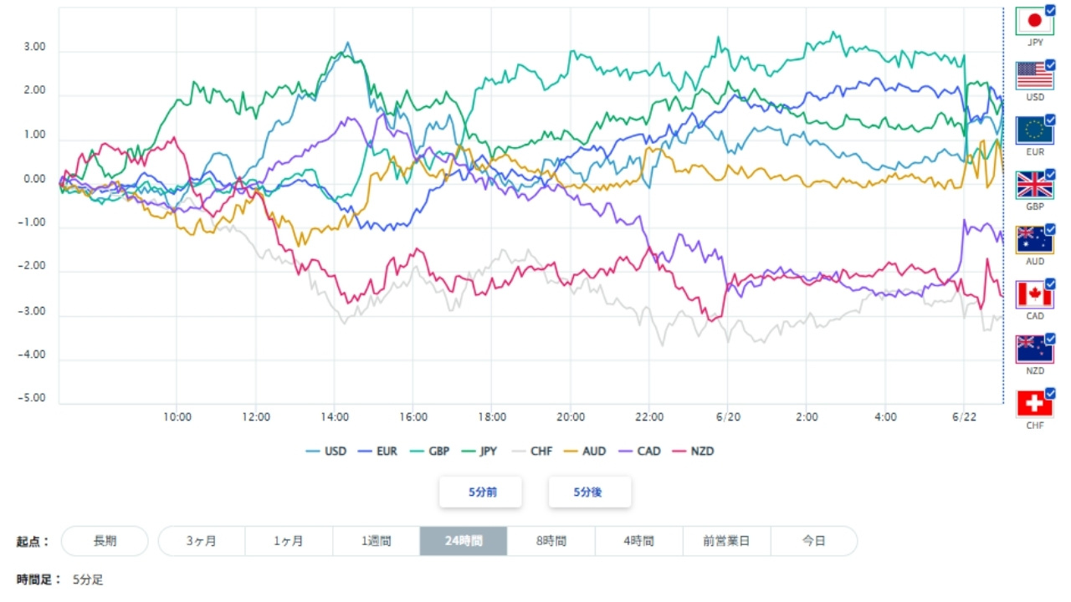Select the 前営業日 starting point
Image resolution: width=1071 pixels, height=602 pixels.
tap(726, 541)
